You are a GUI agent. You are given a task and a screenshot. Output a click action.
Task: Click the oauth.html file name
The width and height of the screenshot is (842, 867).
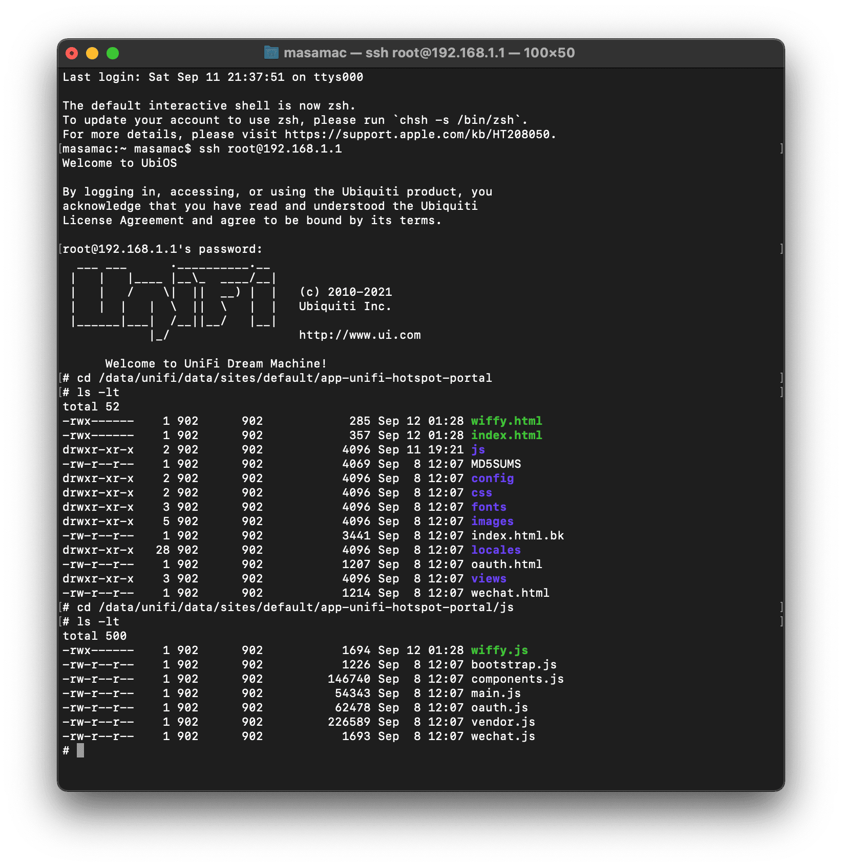pos(507,565)
